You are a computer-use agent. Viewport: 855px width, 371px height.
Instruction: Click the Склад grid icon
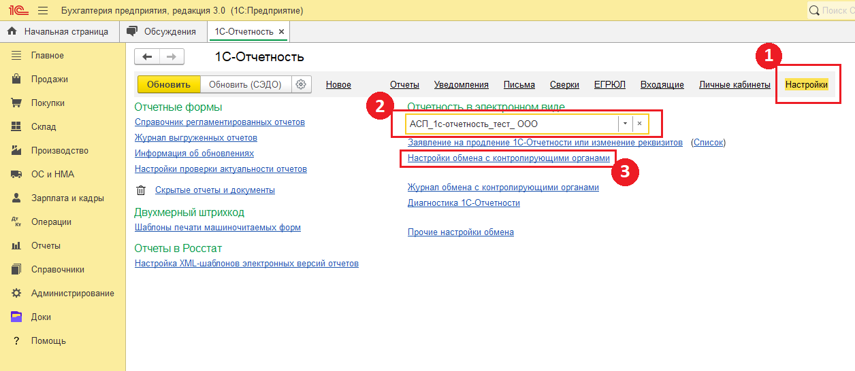coord(17,126)
